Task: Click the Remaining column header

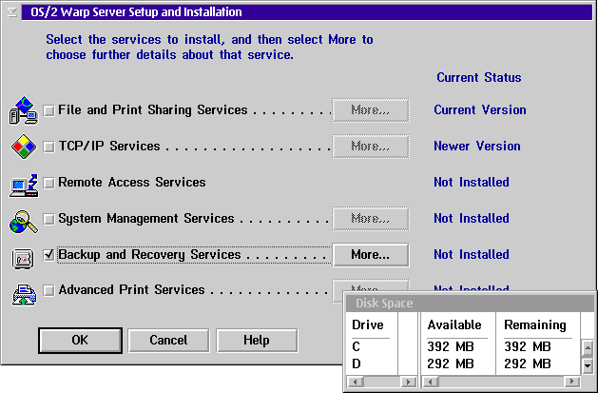Action: click(535, 324)
